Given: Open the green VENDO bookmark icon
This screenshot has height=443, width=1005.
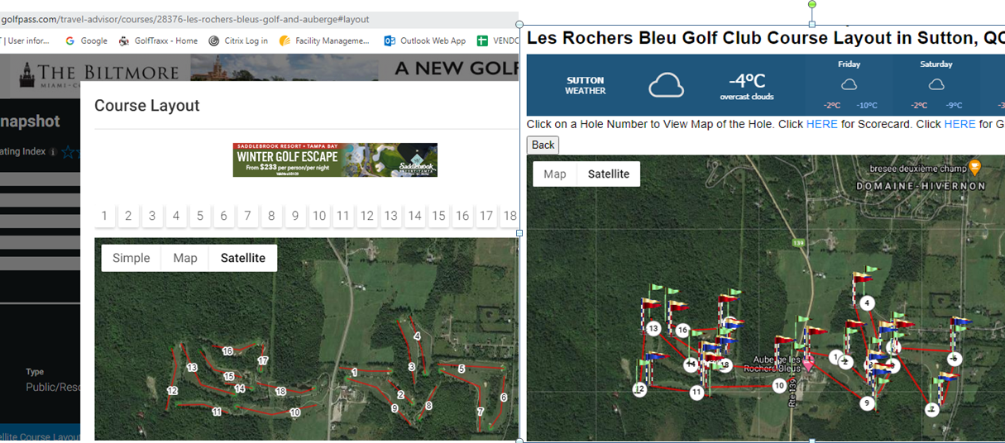Looking at the screenshot, I should [482, 40].
